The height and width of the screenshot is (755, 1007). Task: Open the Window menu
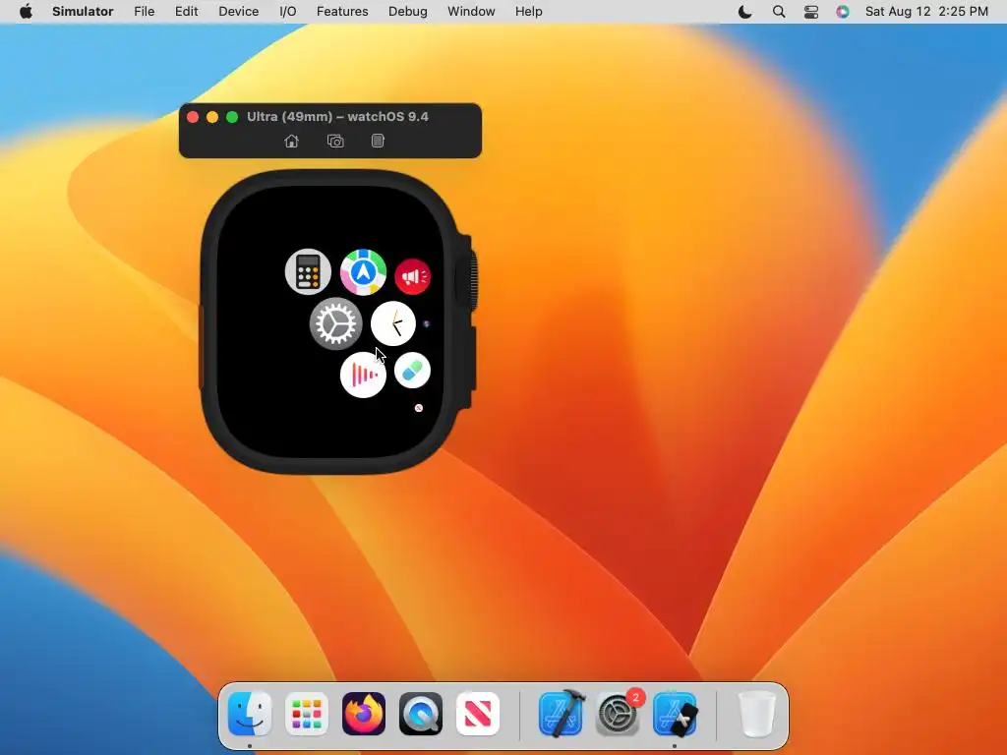point(471,12)
